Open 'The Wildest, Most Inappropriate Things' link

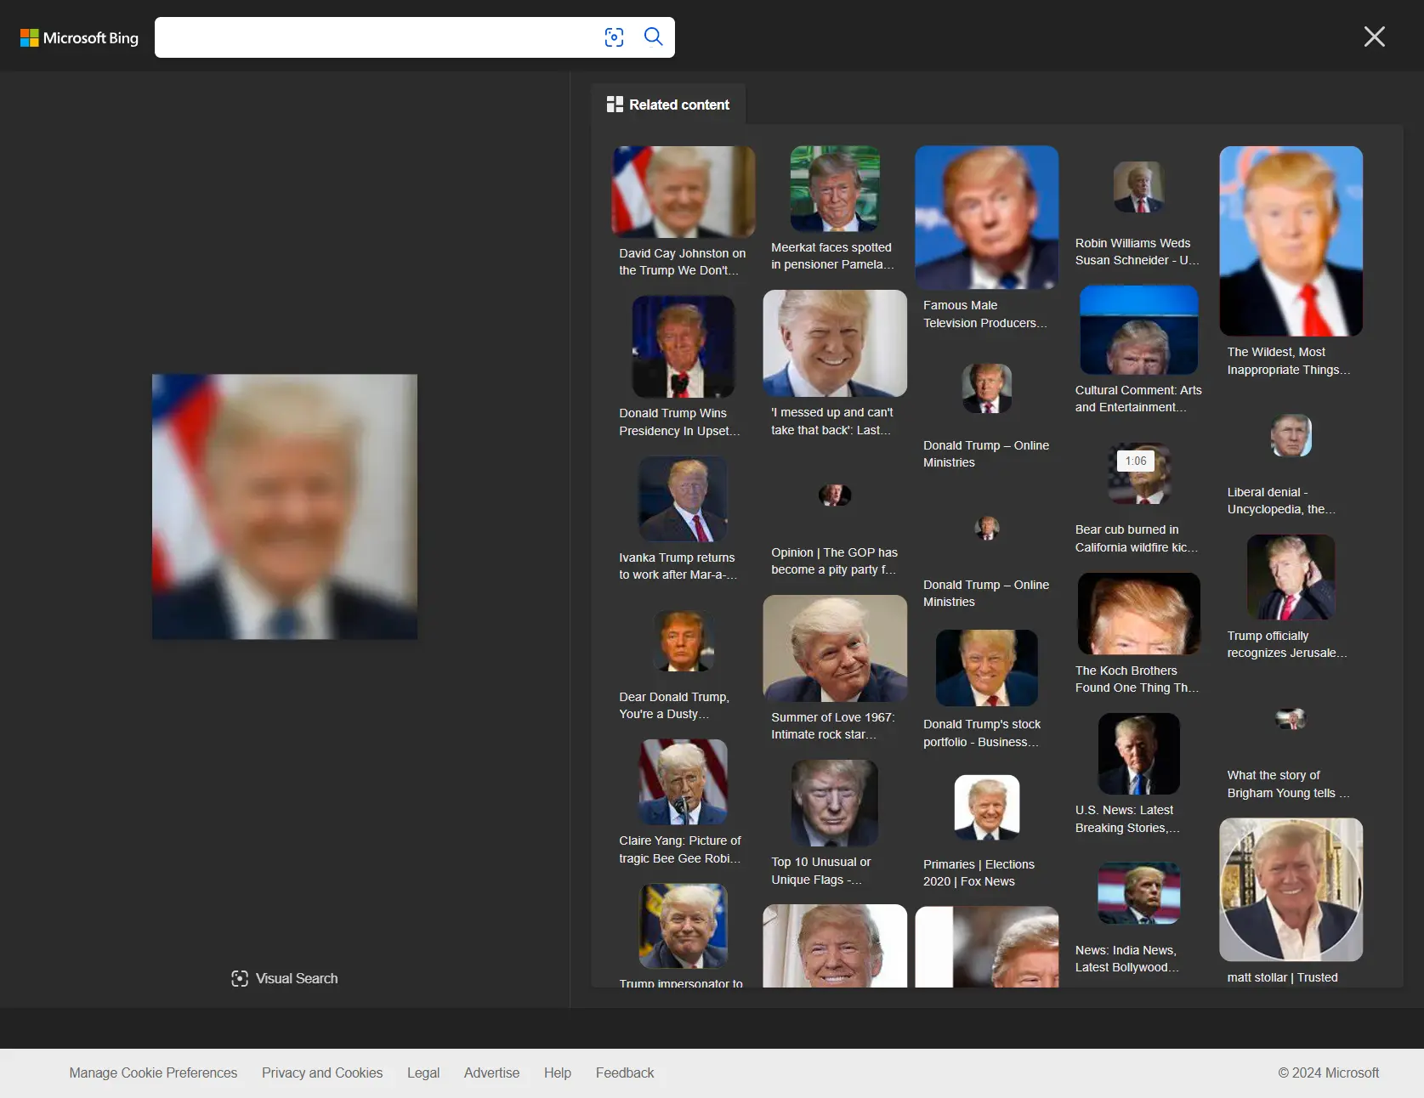click(1288, 360)
